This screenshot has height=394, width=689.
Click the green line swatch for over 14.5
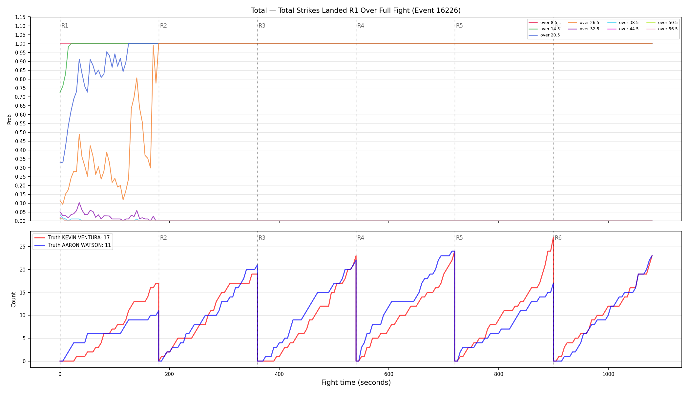coord(533,29)
